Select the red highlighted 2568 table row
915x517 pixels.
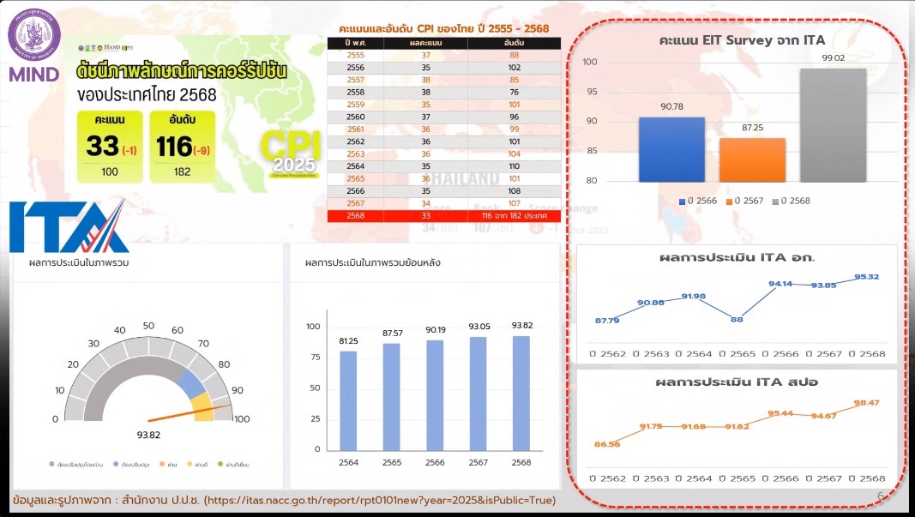[443, 217]
